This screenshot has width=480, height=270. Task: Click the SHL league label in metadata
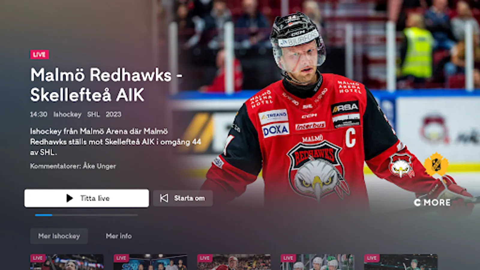93,114
